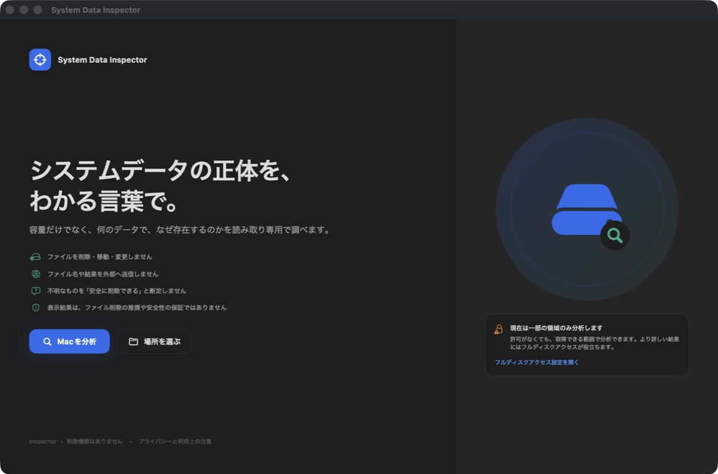This screenshot has width=718, height=474.
Task: Click the Inspector footer label
Action: pos(43,441)
